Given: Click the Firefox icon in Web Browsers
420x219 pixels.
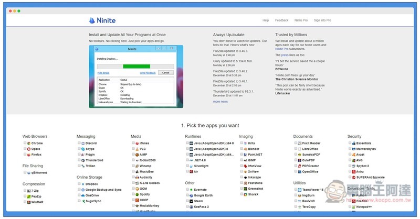Looking at the screenshot, I should [x=29, y=155].
